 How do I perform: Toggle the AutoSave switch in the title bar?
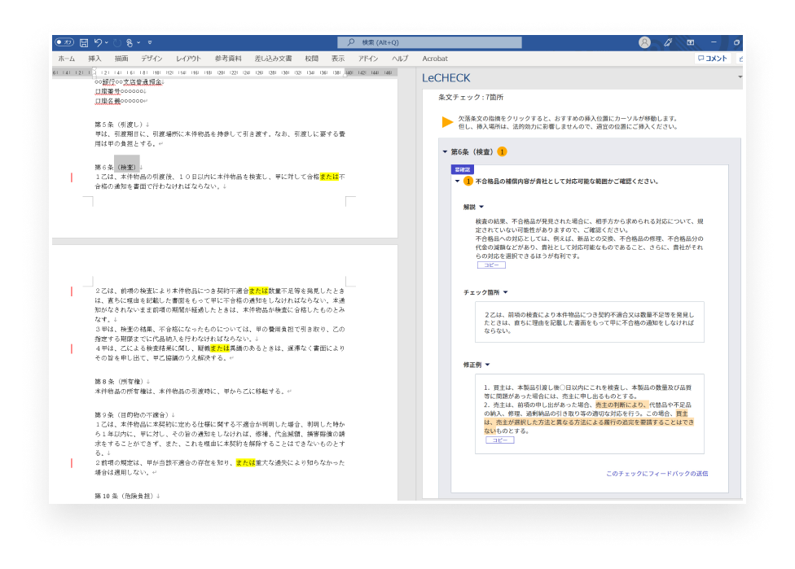(64, 42)
